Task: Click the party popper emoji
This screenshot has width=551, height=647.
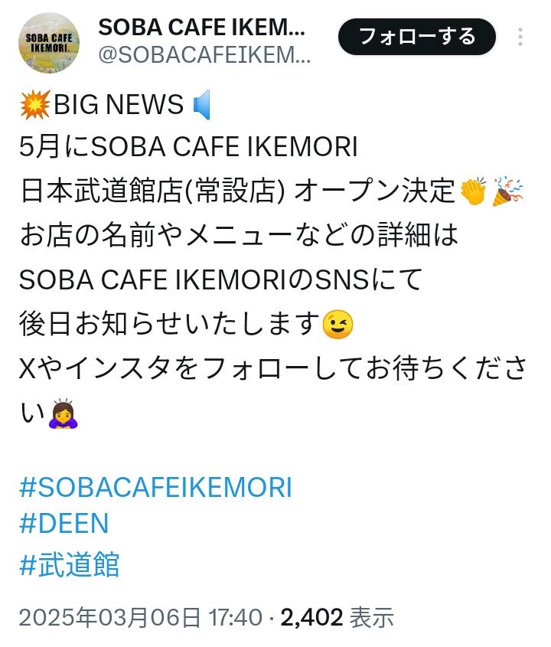Action: click(508, 191)
